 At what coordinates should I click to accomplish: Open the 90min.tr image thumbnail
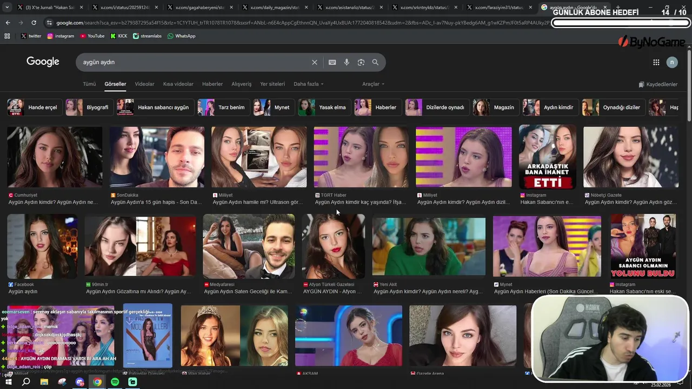[x=141, y=246]
